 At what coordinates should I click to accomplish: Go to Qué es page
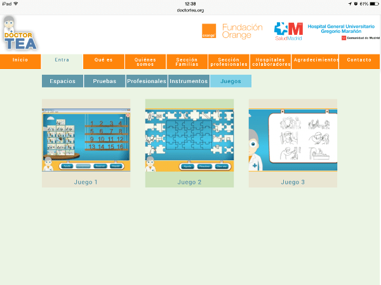(104, 60)
